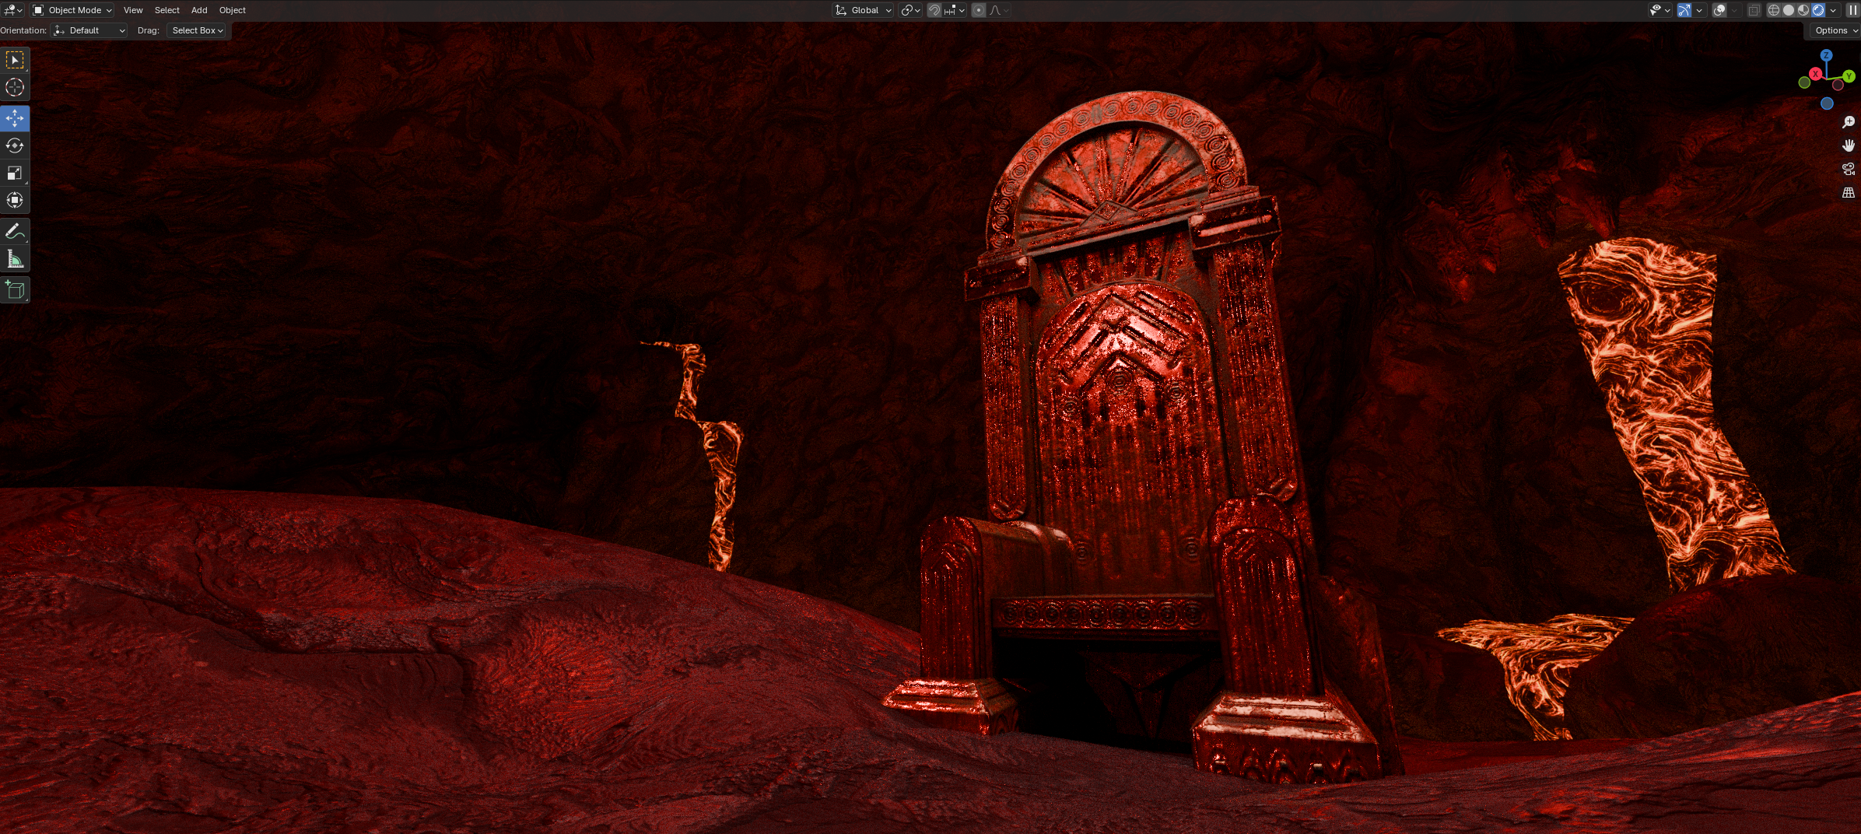Toggle proportional editing
Viewport: 1861px width, 834px height.
979,10
